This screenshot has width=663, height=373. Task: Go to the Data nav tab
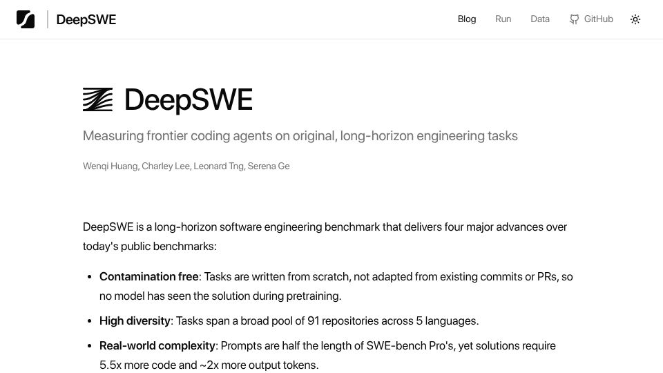coord(540,19)
